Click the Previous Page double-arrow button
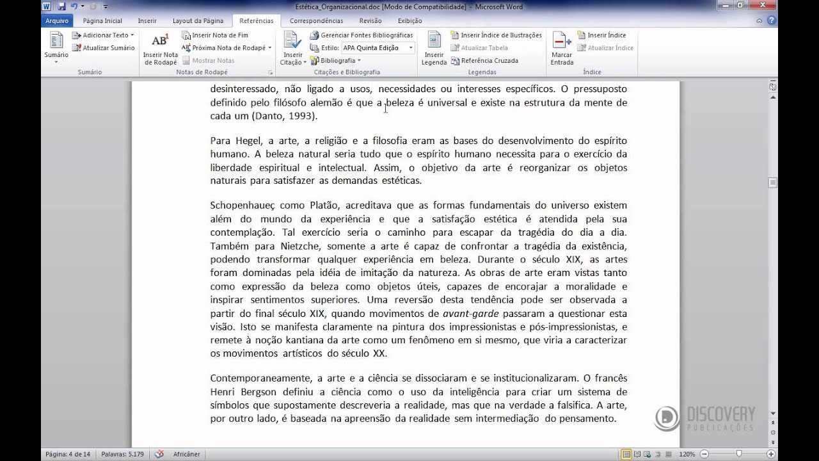Image resolution: width=819 pixels, height=461 pixels. 773,424
